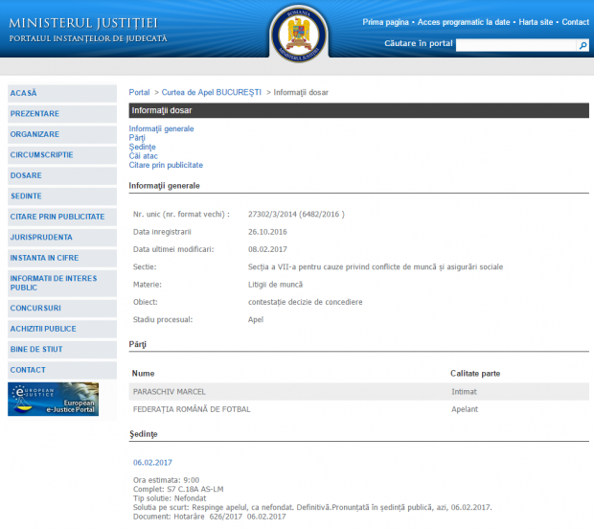Click the Portal breadcrumb link

(x=139, y=92)
